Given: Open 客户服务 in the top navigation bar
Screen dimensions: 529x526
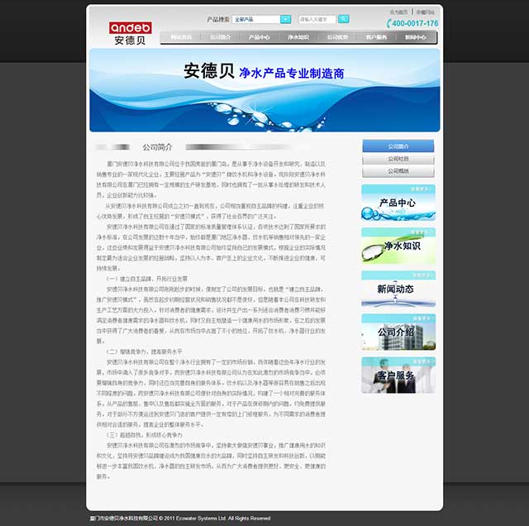Looking at the screenshot, I should coord(376,37).
